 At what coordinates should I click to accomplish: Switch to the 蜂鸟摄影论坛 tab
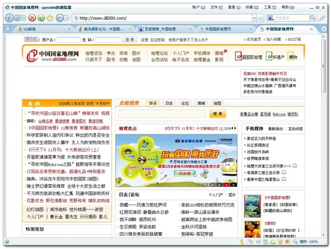tap(104, 29)
